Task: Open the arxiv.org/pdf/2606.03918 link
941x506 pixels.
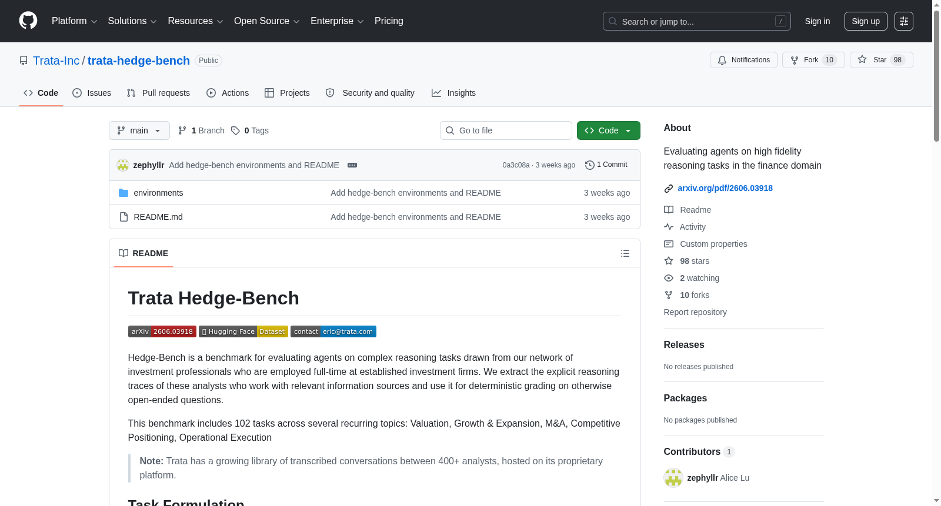Action: tap(725, 188)
